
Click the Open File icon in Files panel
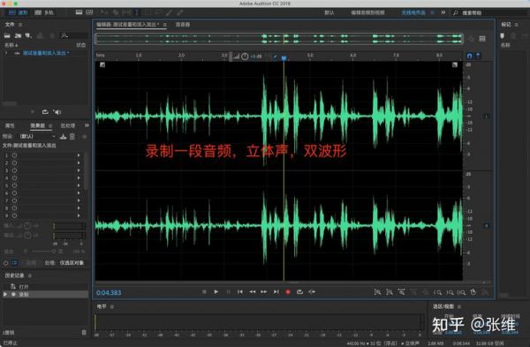click(7, 35)
